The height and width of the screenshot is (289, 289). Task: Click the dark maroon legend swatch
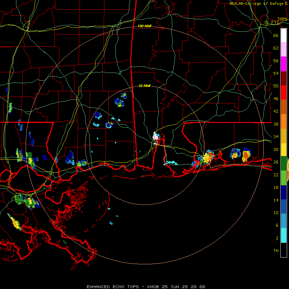tap(284, 78)
